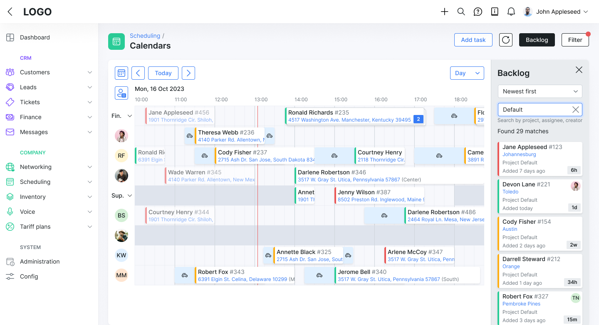Go to Scheduling via the breadcrumb link
Screen dimensions: 599x325
tap(145, 36)
